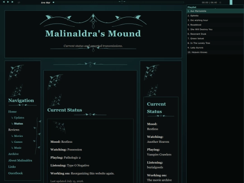Play 'the wishing hour' from the playlist
244x183 pixels.
coord(215,20)
